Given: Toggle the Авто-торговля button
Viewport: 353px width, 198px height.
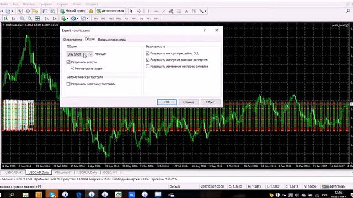Looking at the screenshot, I should pyautogui.click(x=110, y=11).
